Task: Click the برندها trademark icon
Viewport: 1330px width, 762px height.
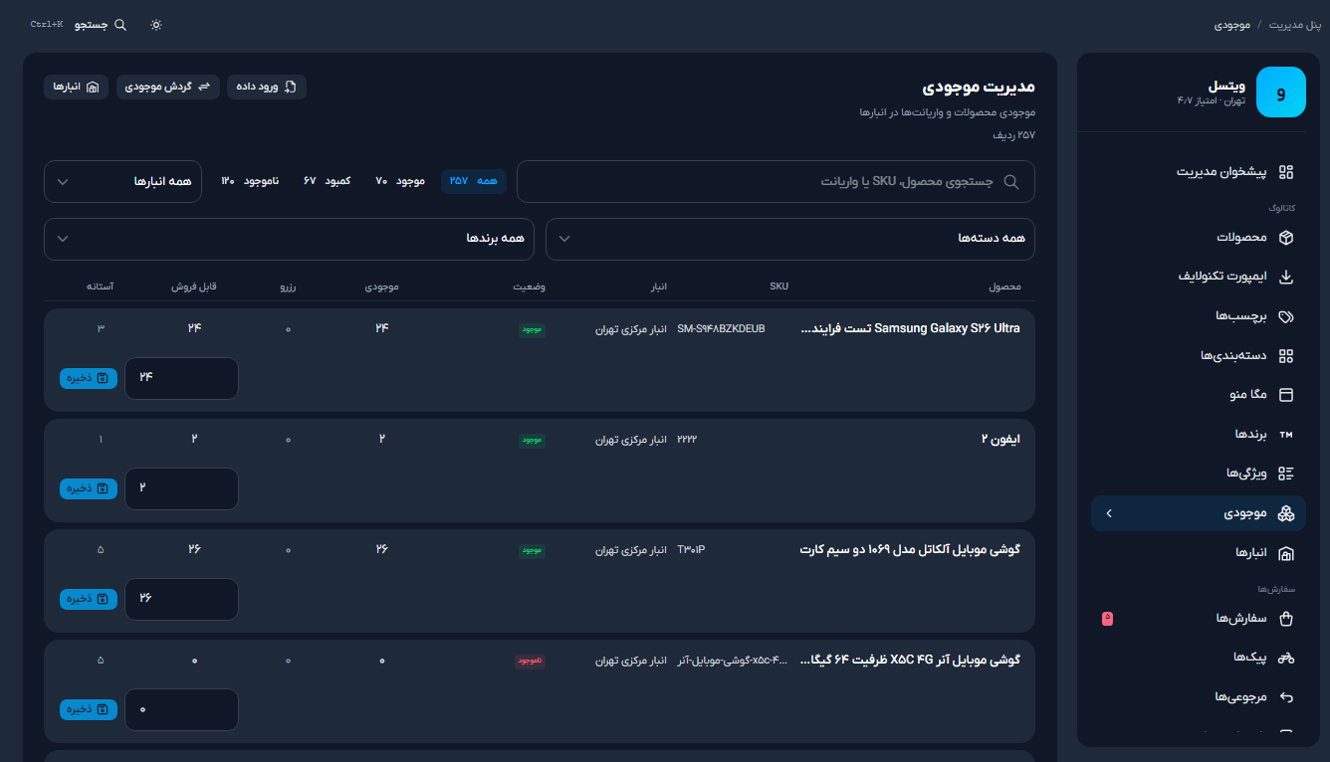Action: pyautogui.click(x=1286, y=434)
